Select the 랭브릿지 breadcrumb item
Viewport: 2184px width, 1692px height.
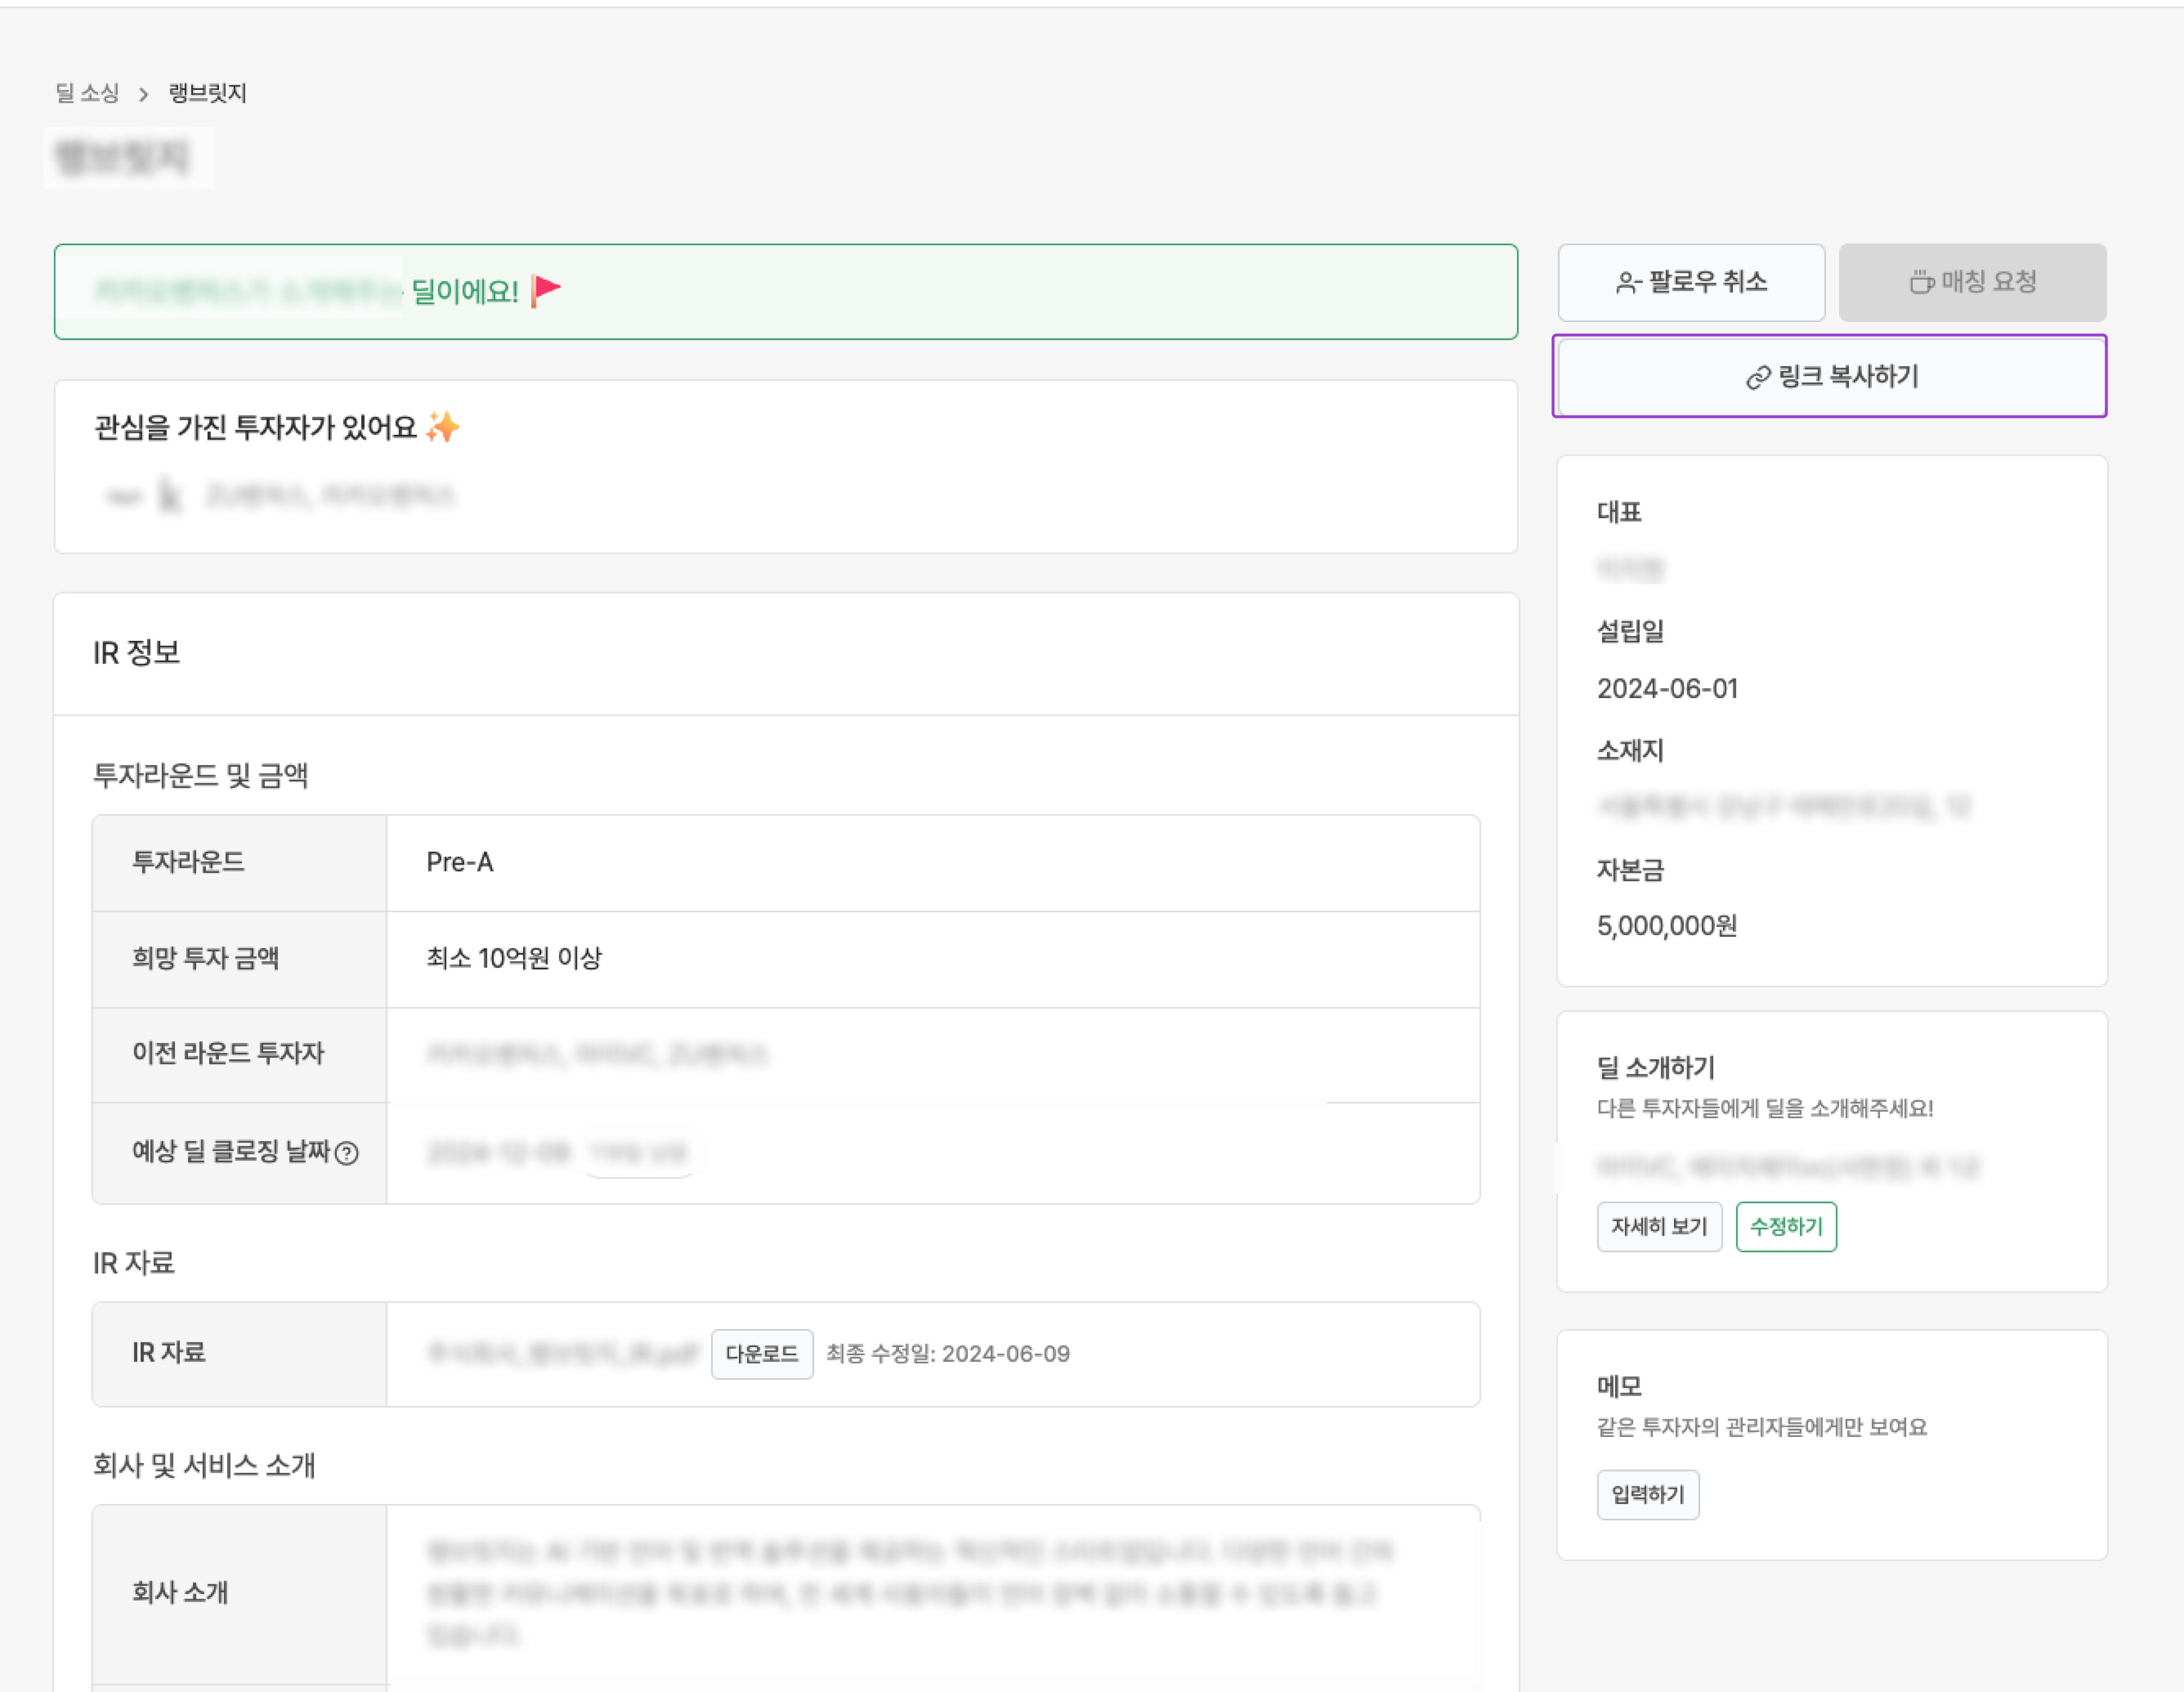tap(207, 93)
